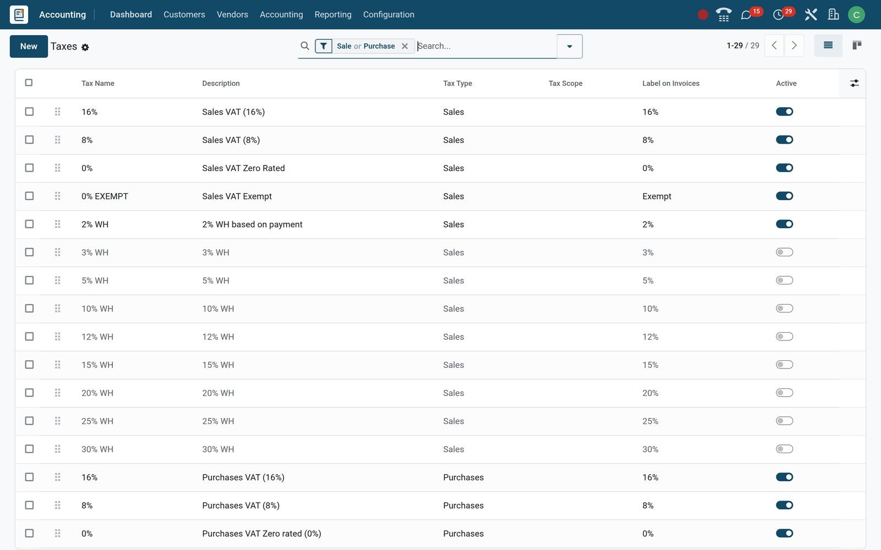Open optional columns adjust settings icon
This screenshot has height=550, width=881.
coord(855,83)
